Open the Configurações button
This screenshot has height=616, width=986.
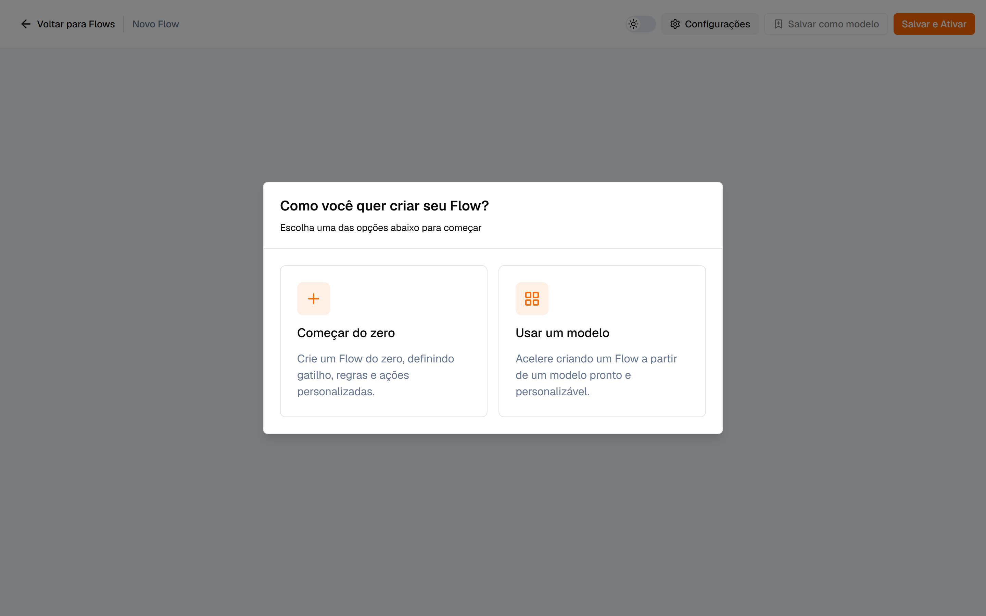[x=710, y=24]
